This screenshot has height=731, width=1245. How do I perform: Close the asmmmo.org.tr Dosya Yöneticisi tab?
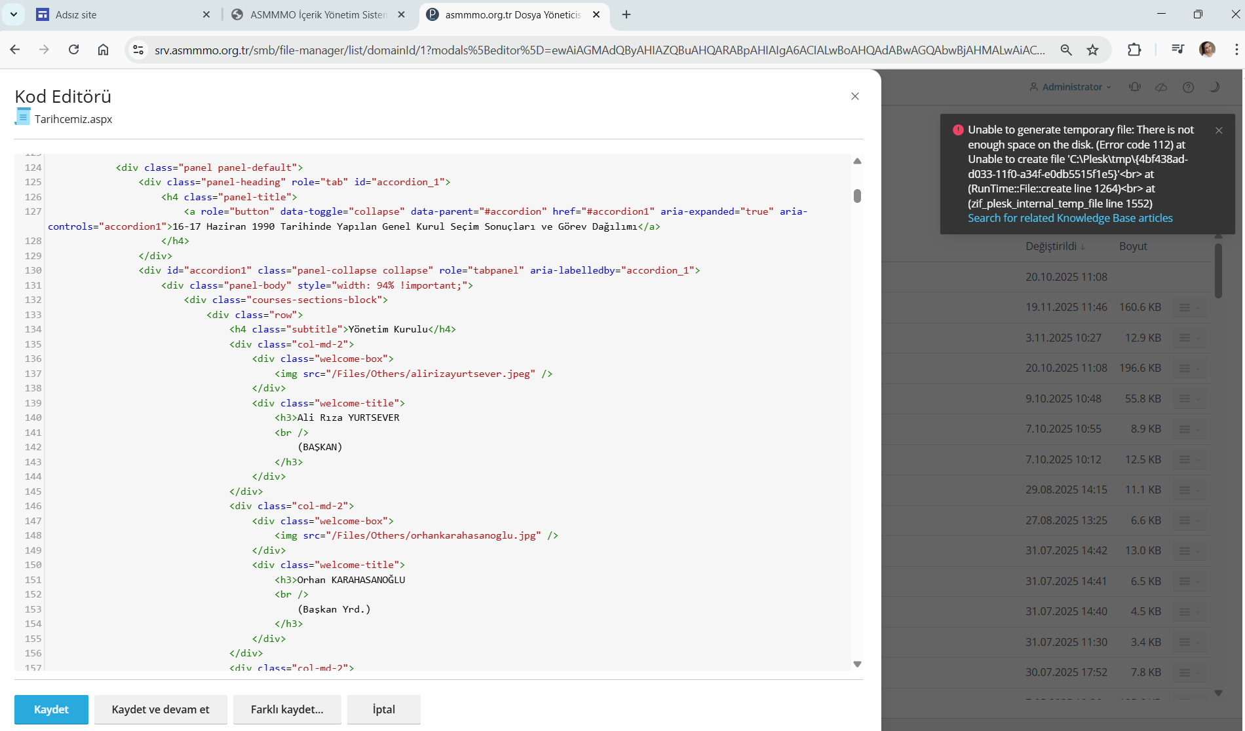pyautogui.click(x=596, y=14)
